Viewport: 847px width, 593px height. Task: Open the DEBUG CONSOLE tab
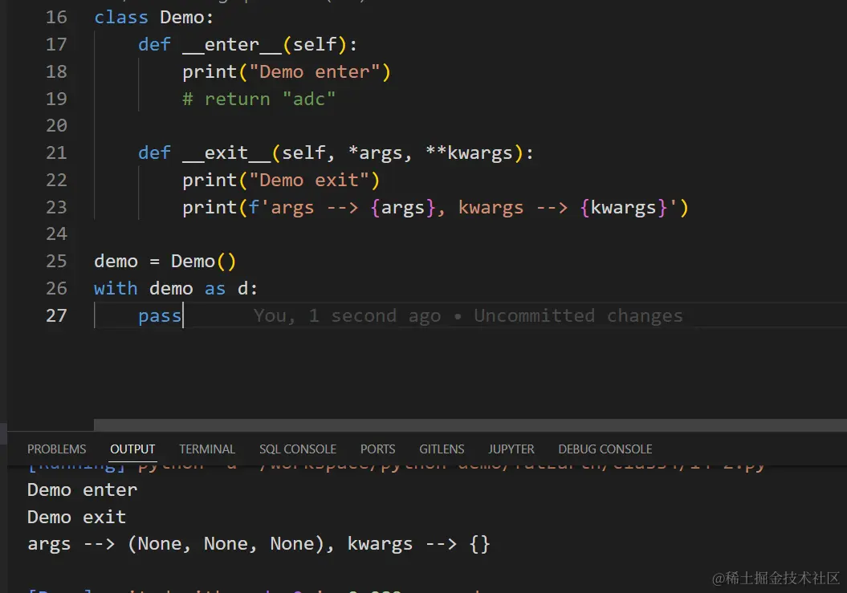[x=605, y=449]
